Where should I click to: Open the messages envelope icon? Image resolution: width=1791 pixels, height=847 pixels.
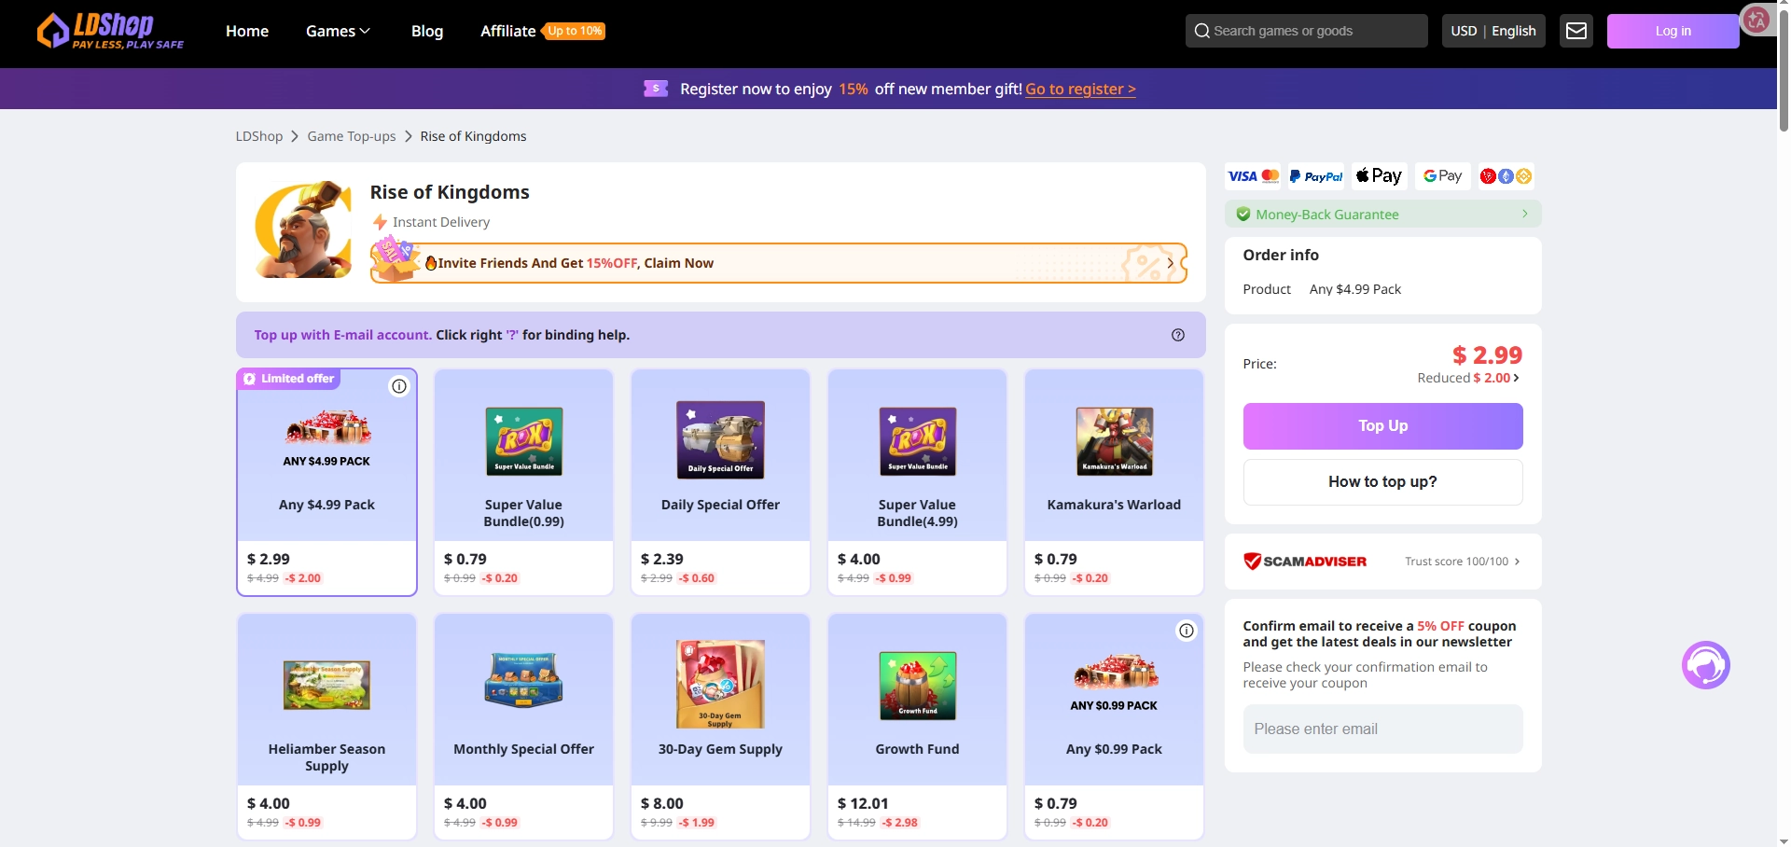pyautogui.click(x=1576, y=31)
